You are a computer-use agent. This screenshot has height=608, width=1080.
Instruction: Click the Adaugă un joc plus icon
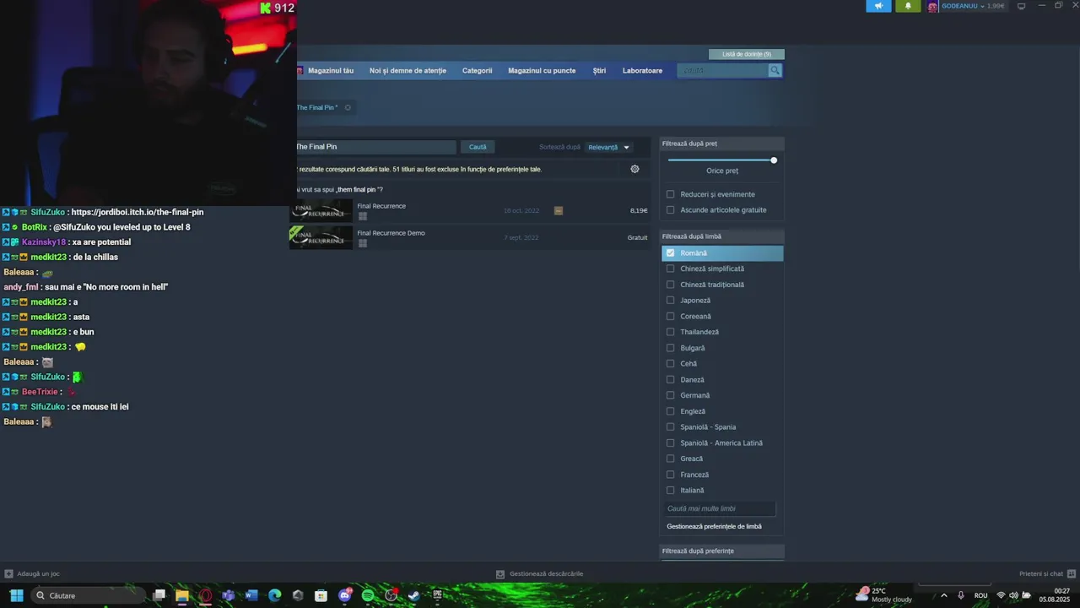click(x=8, y=573)
